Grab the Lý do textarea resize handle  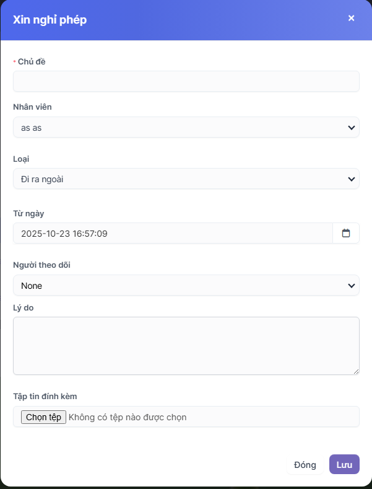point(356,371)
